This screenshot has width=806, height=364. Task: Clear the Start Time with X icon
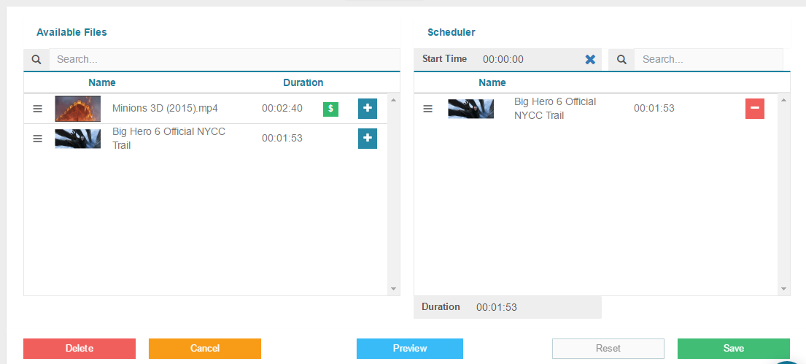[590, 60]
